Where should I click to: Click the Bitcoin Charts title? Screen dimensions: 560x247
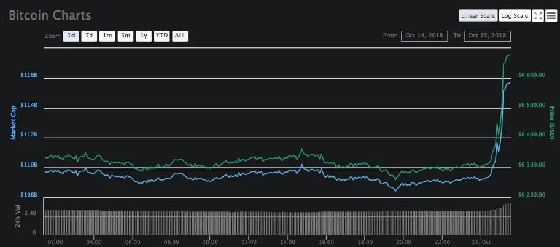tap(50, 15)
